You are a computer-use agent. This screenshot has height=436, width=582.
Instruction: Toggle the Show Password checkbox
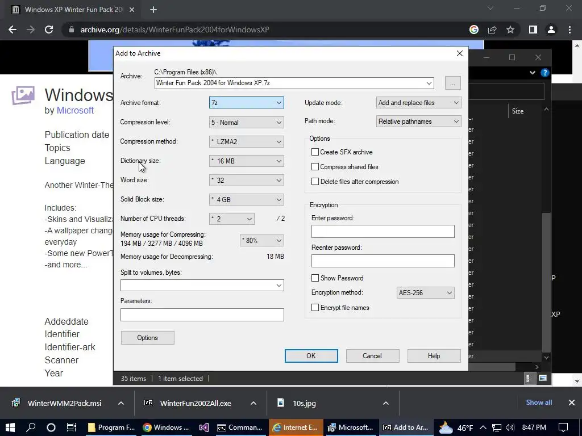pos(315,278)
